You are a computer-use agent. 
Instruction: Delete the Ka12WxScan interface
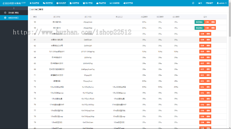point(208,122)
